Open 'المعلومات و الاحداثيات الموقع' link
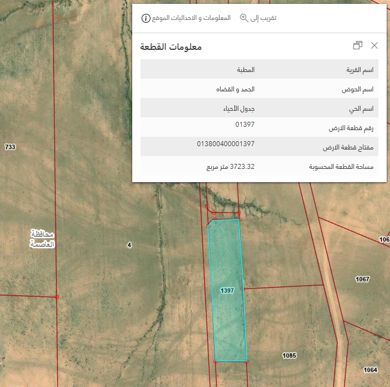The width and height of the screenshot is (390, 387). pyautogui.click(x=191, y=18)
